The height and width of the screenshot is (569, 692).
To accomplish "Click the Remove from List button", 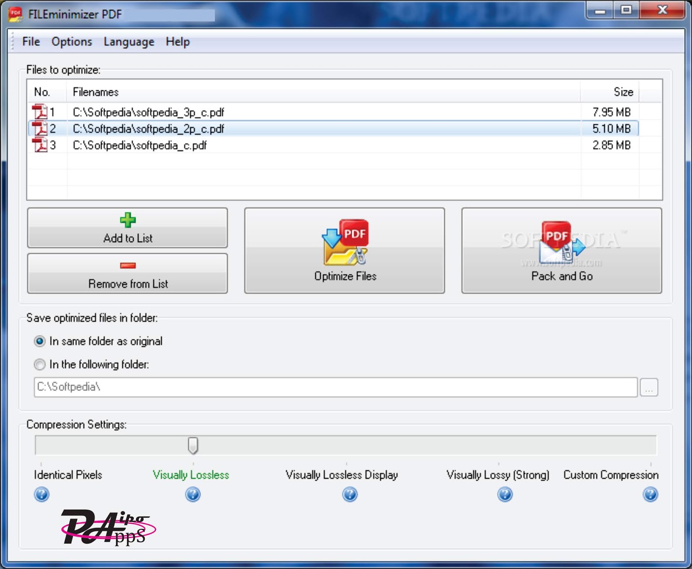I will coord(128,273).
